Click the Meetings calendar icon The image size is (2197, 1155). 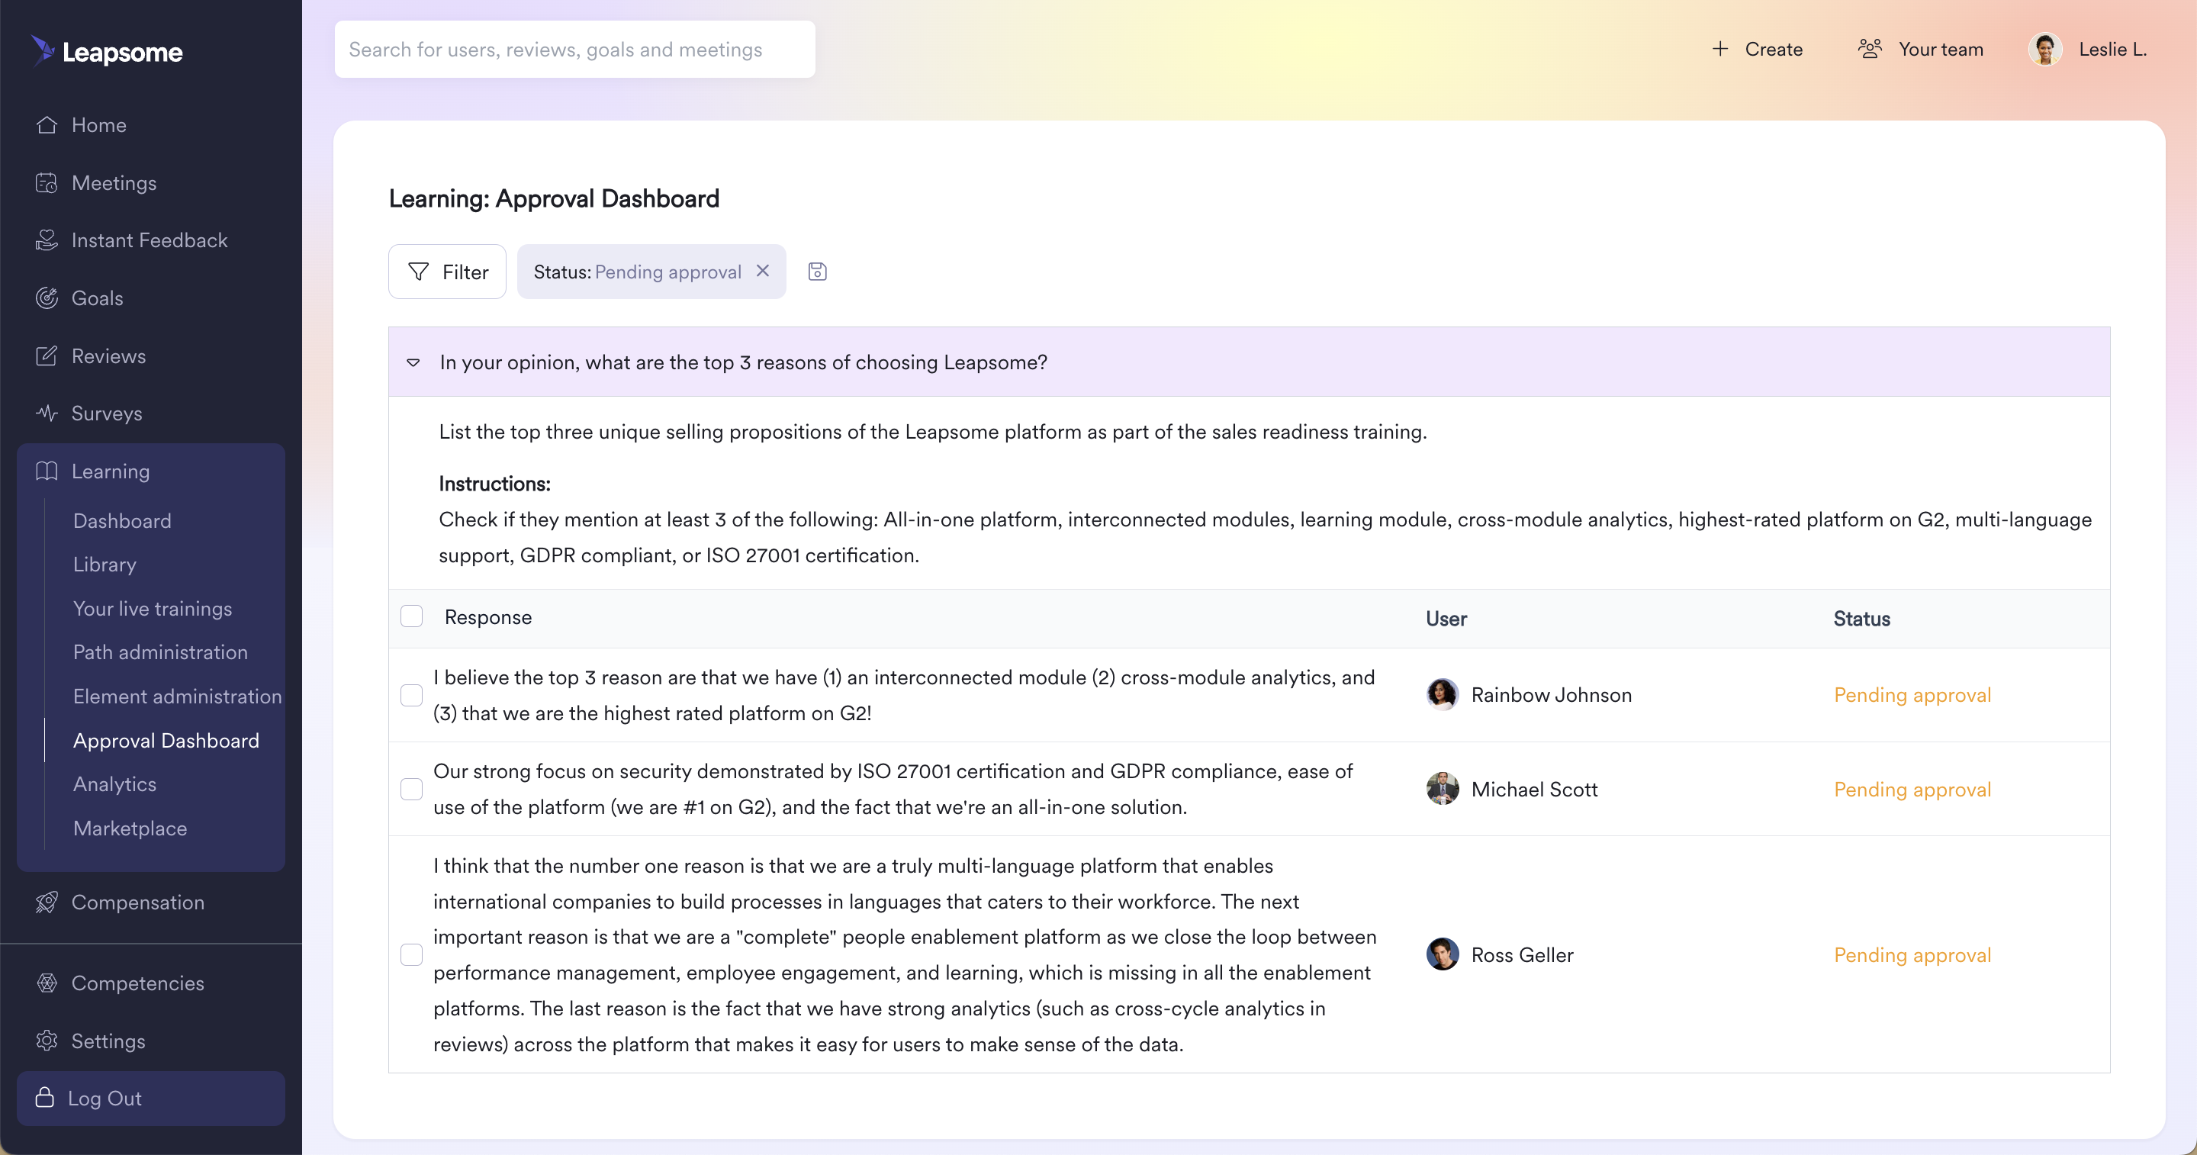(x=47, y=182)
